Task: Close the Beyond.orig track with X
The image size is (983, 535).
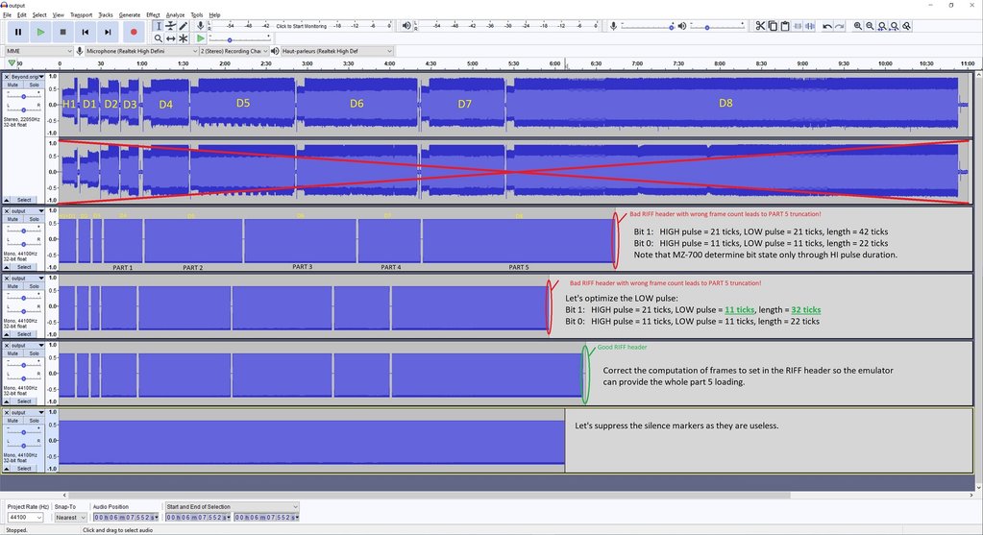Action: (7, 76)
